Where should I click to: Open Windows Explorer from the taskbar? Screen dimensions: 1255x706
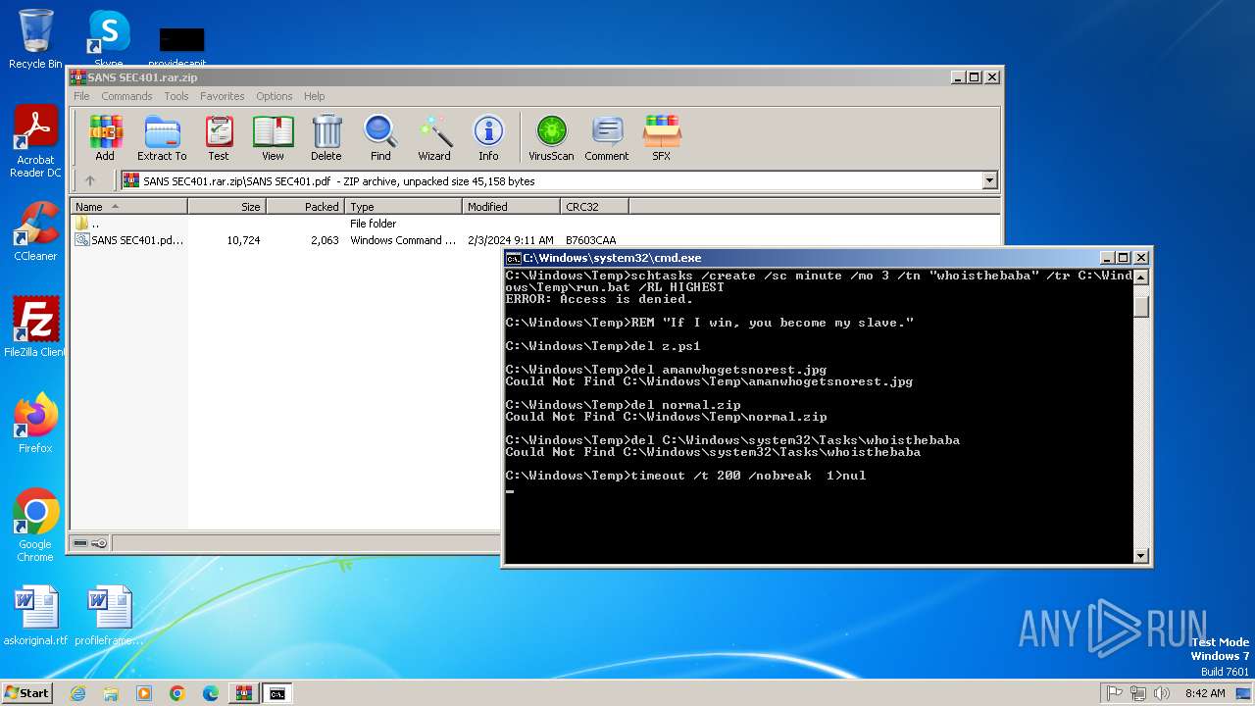[111, 693]
